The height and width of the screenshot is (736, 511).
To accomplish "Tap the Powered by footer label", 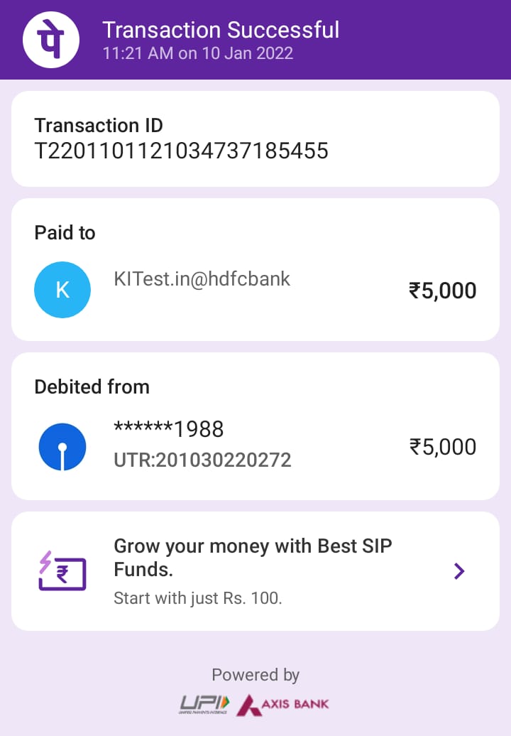I will tap(255, 675).
